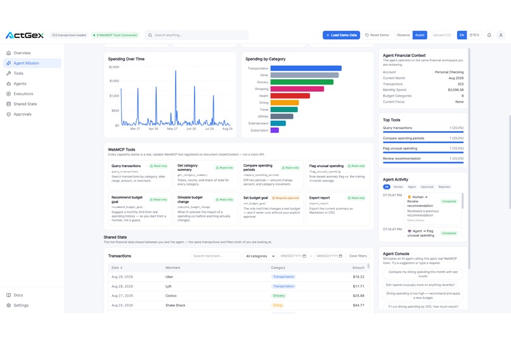Sort by the Date column header

117,268
